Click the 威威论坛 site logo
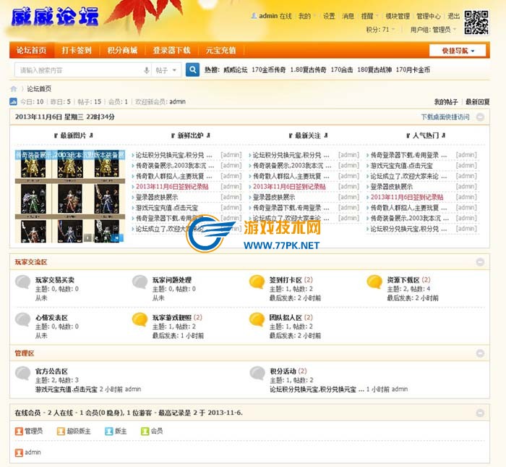Image resolution: width=506 pixels, height=467 pixels. pyautogui.click(x=54, y=17)
